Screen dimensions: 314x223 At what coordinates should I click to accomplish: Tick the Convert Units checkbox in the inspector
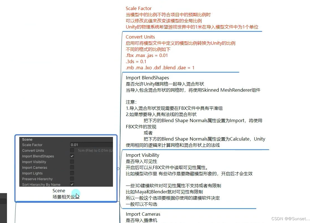tap(72, 150)
